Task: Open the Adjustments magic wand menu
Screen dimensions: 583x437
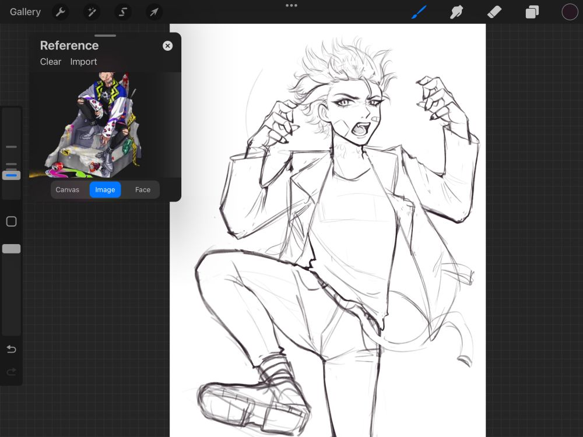Action: pyautogui.click(x=92, y=12)
